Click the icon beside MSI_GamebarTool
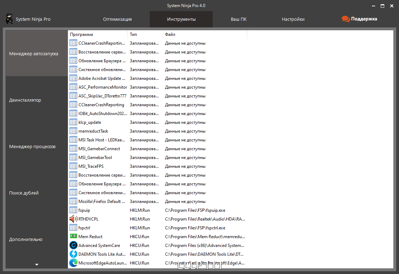This screenshot has width=399, height=274. 73,158
